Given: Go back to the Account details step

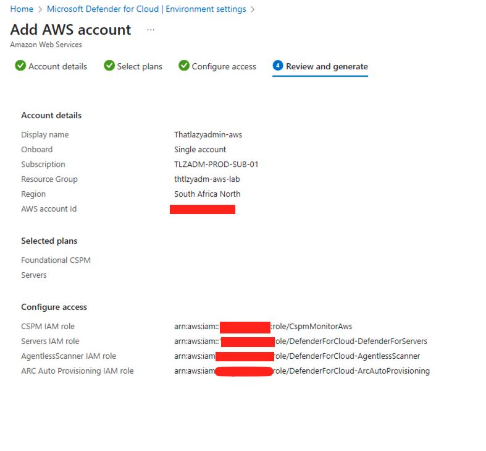Looking at the screenshot, I should tap(57, 66).
